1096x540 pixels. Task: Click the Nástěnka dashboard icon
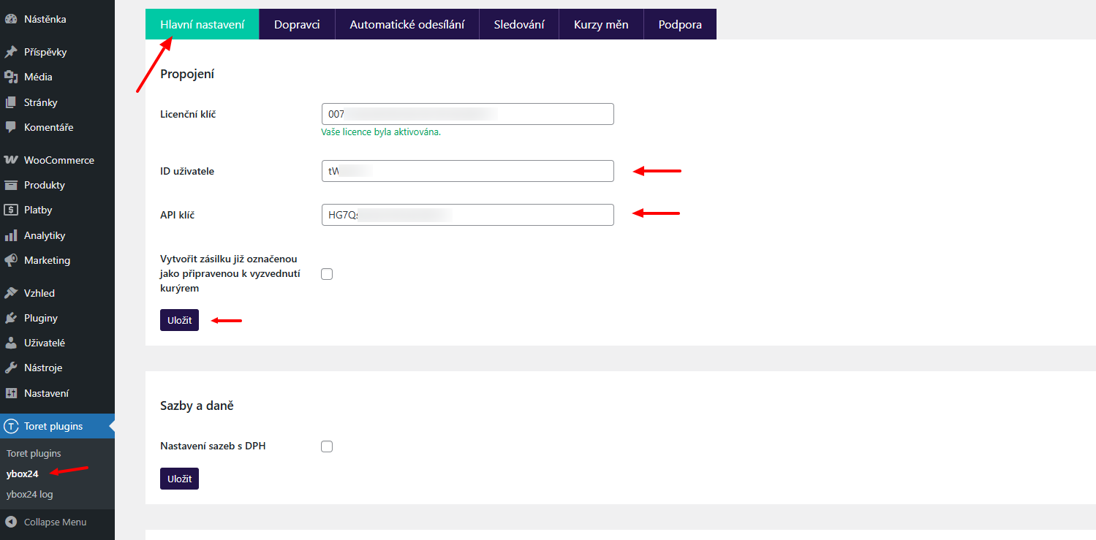(x=11, y=20)
